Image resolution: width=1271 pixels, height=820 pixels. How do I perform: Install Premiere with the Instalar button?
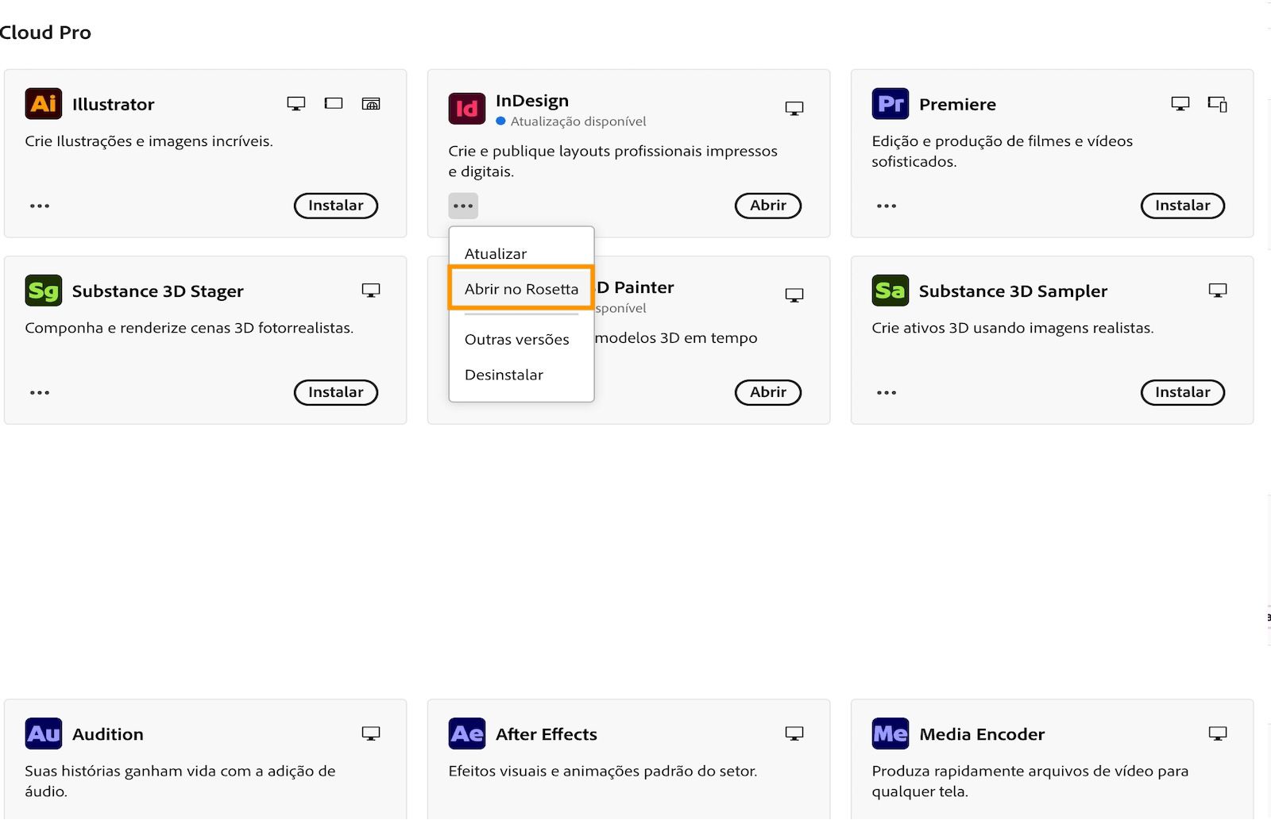tap(1183, 206)
